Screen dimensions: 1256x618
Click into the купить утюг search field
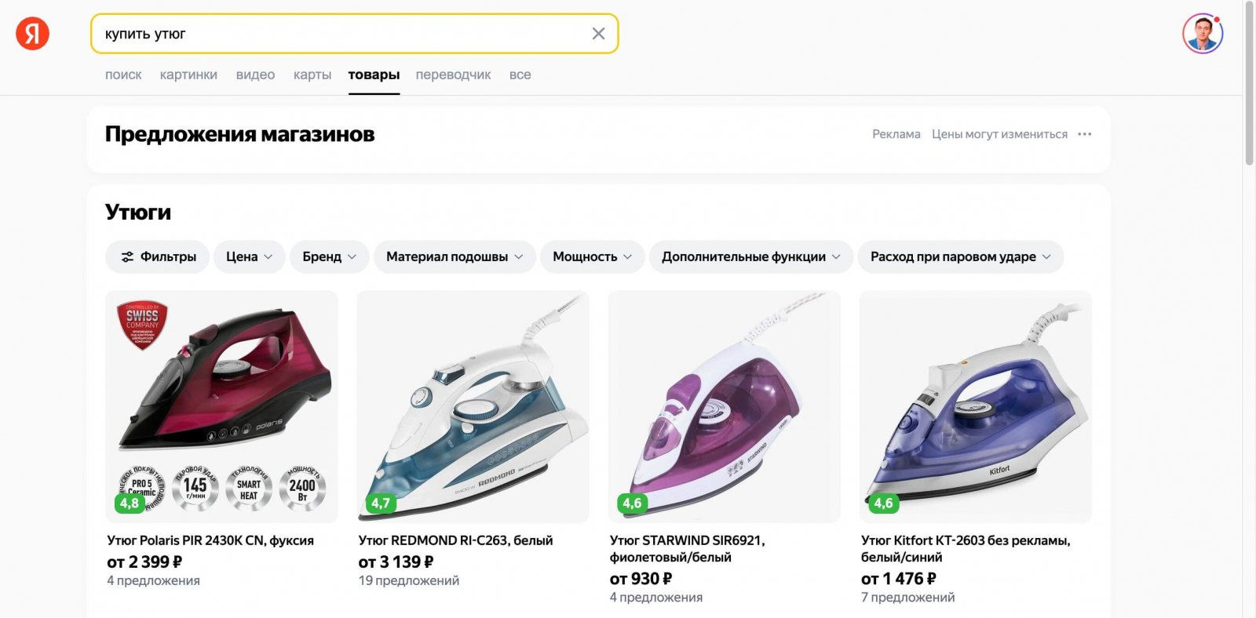[338, 34]
